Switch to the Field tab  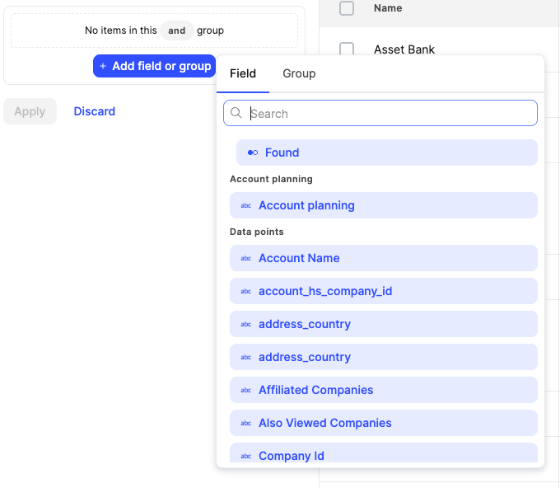coord(243,73)
